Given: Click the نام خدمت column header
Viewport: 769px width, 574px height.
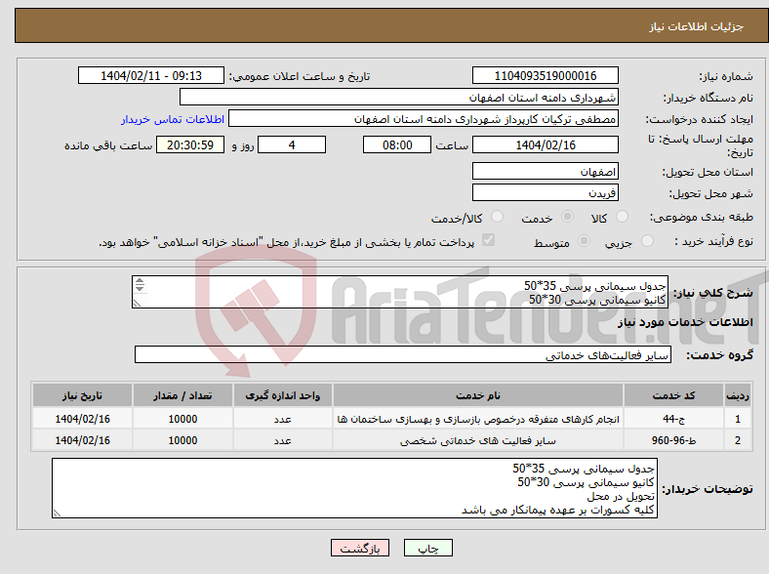Looking at the screenshot, I should [477, 395].
